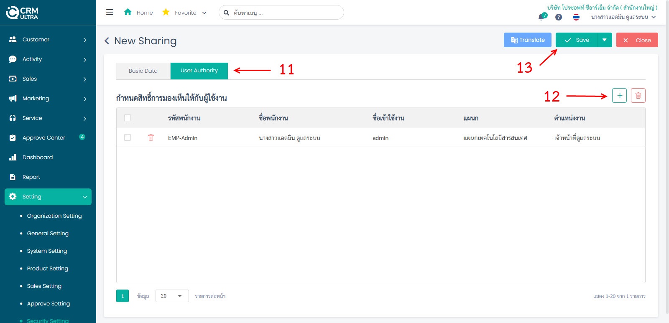
Task: Switch to the Basic Data tab
Action: (143, 71)
